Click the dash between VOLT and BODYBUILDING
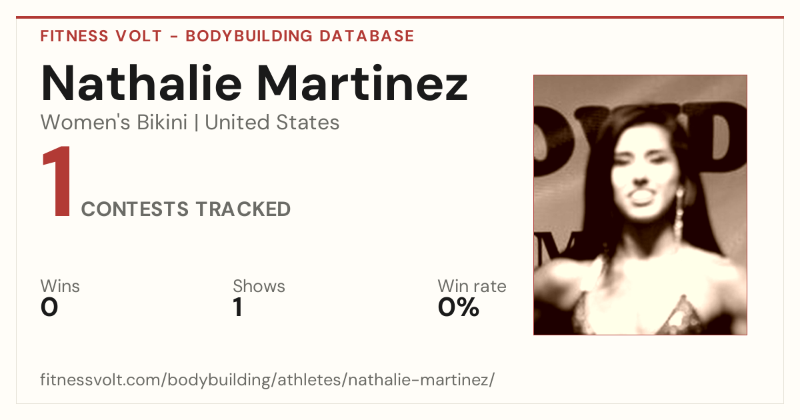 [173, 36]
